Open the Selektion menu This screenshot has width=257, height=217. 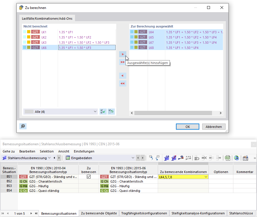(47, 151)
